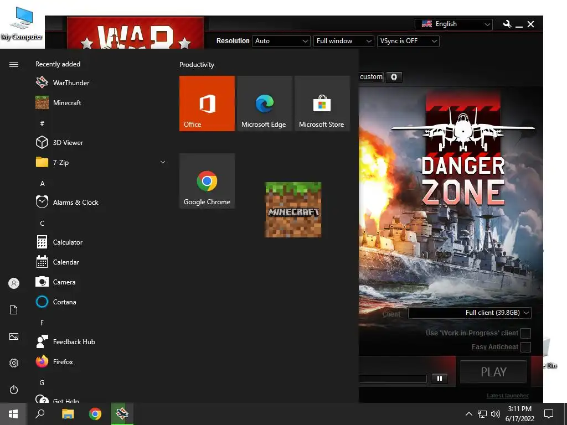Open the Resolution dropdown set to Auto
This screenshot has height=425, width=567.
[x=281, y=41]
